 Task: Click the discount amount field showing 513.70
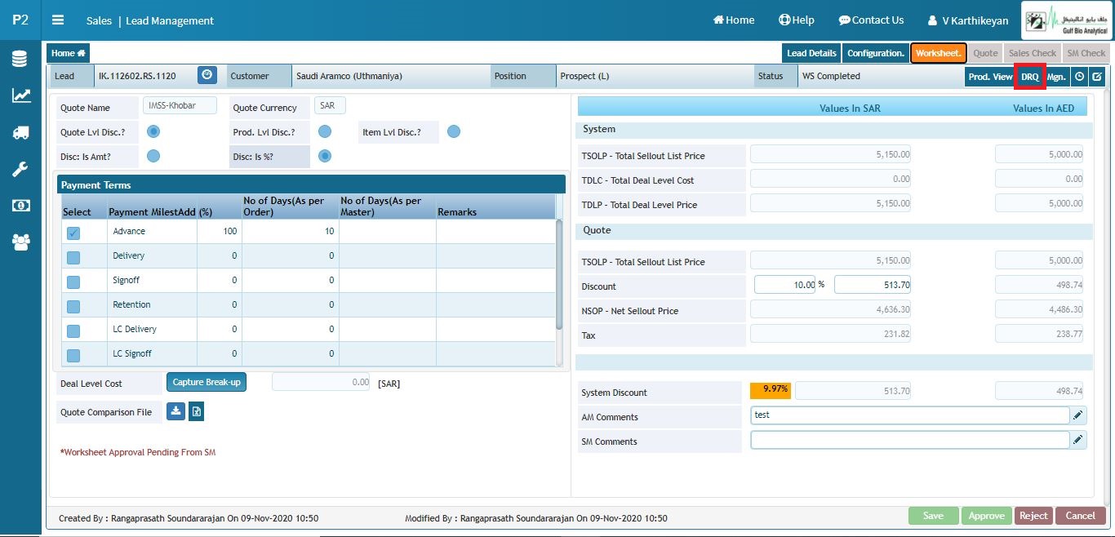point(874,285)
